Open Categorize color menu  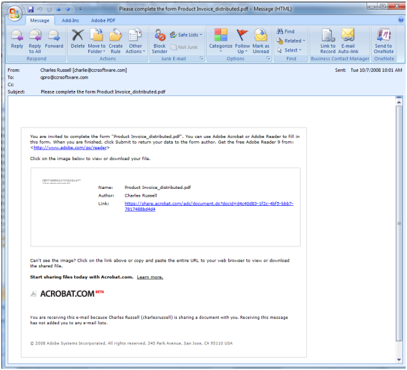(x=221, y=41)
